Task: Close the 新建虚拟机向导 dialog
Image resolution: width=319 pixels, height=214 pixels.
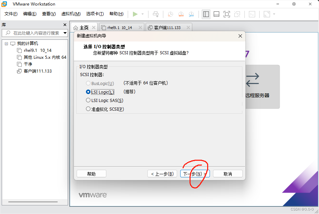Action: coord(240,36)
